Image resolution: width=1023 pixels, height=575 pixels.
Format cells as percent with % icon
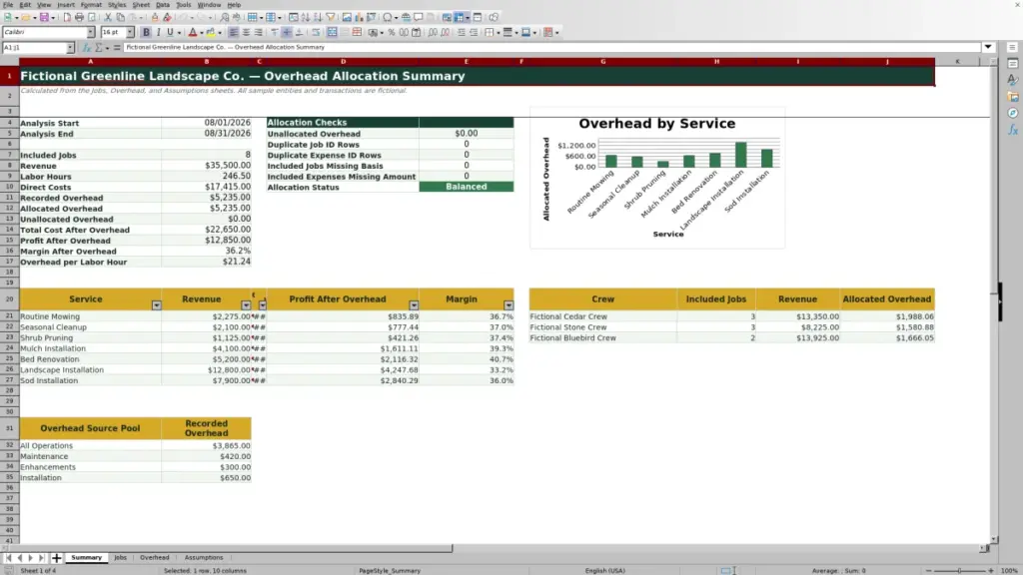point(392,32)
